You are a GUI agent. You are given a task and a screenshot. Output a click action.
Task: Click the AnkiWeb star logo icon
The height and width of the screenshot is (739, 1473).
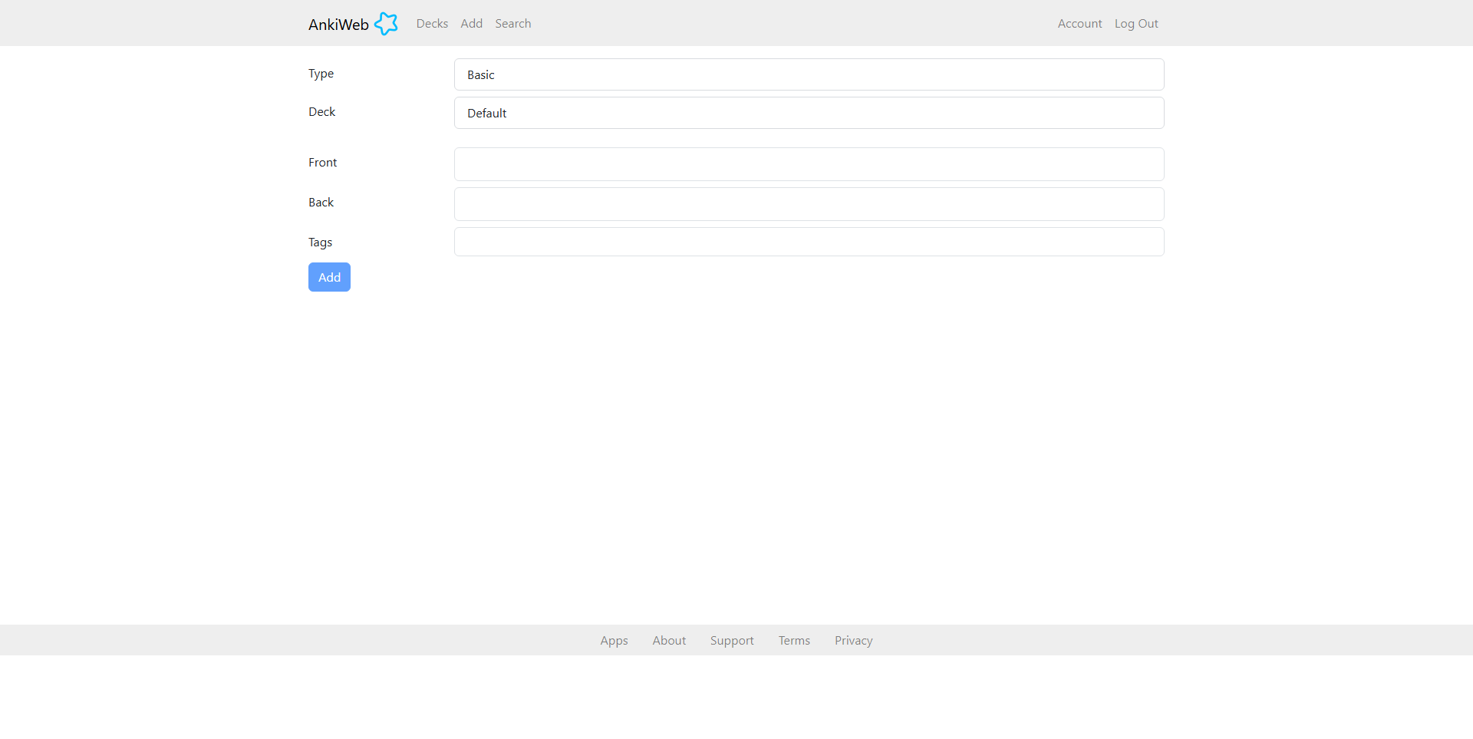click(386, 24)
